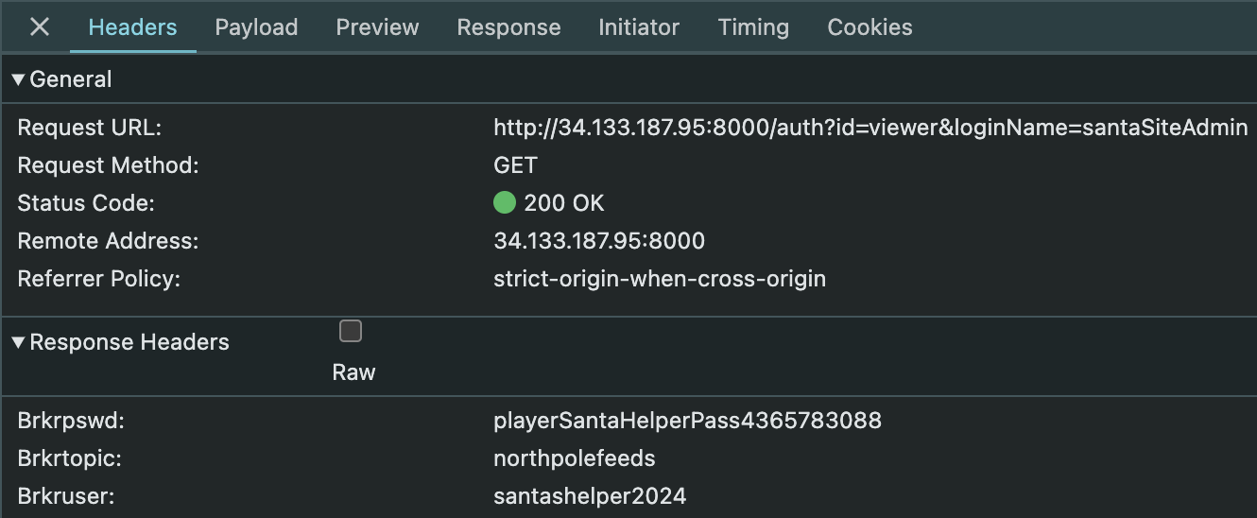The width and height of the screenshot is (1257, 518).
Task: Click the Remote Address value
Action: [599, 241]
